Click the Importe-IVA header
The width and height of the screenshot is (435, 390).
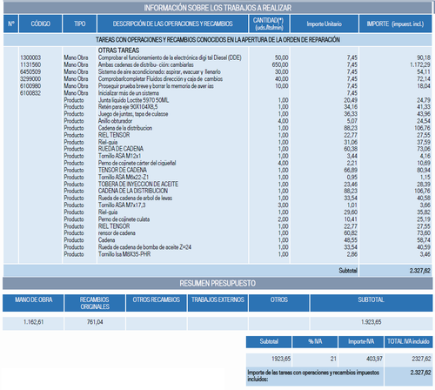pos(361,342)
